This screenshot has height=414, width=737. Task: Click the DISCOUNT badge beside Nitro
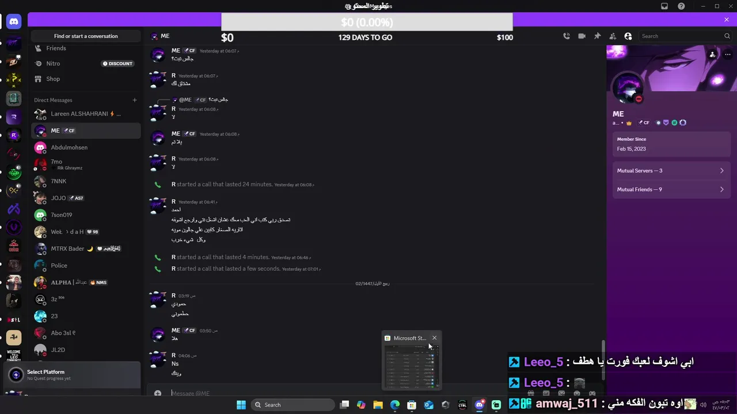117,63
